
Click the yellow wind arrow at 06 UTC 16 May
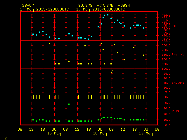pos(112,71)
